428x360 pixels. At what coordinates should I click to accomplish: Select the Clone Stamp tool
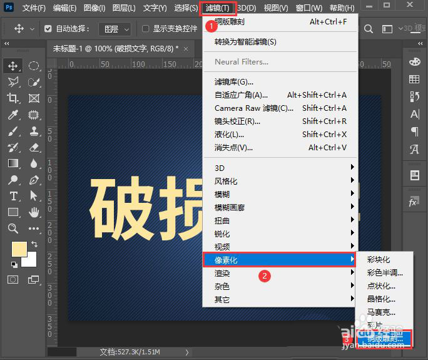coord(34,131)
